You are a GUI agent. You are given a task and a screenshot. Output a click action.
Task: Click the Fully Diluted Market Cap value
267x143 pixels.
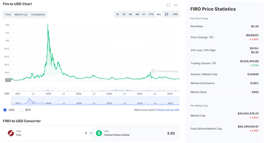pyautogui.click(x=248, y=127)
